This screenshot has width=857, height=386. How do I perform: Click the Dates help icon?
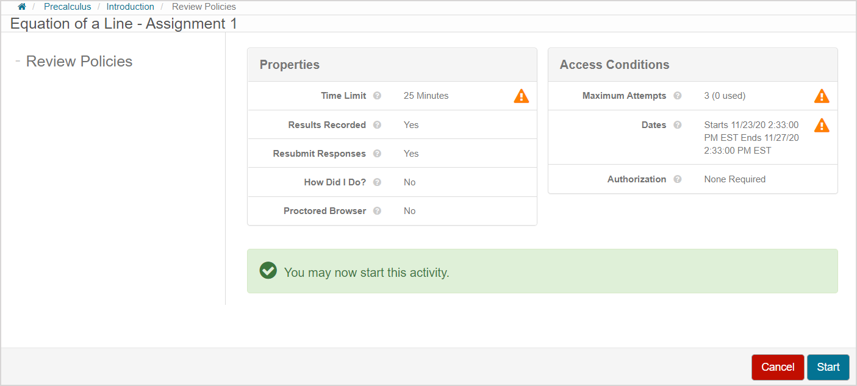(678, 125)
